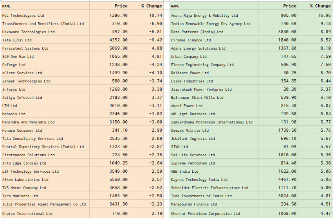Click Amara Raja Energy & Mobility Ltd
This screenshot has width=334, height=218.
(x=214, y=15)
